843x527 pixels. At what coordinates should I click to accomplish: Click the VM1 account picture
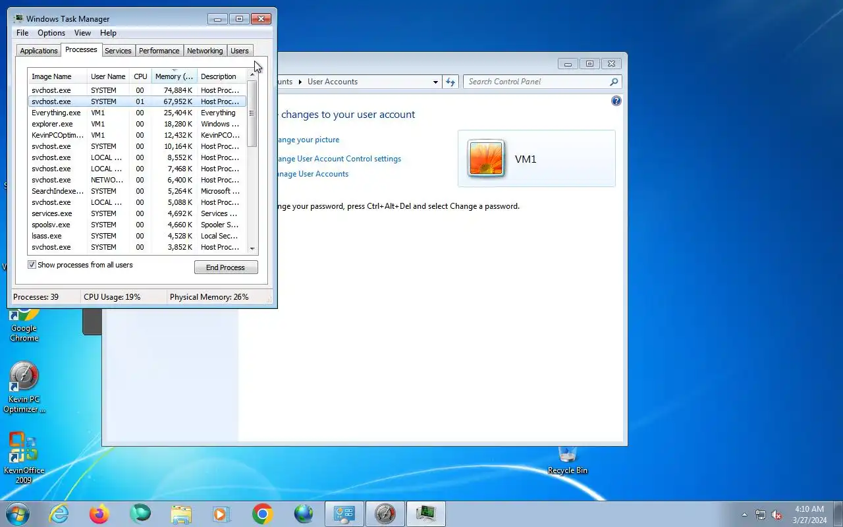(x=486, y=158)
